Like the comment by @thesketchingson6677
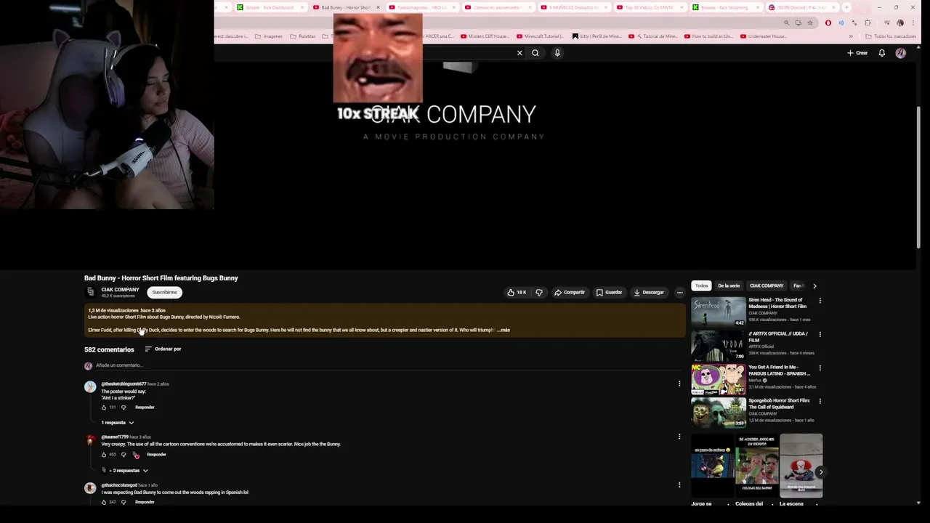Viewport: 930px width, 523px height. tap(104, 408)
